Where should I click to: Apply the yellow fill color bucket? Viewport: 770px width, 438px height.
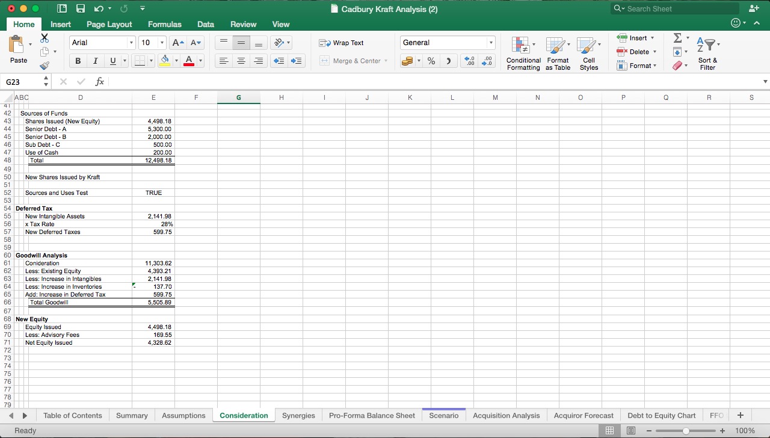pyautogui.click(x=165, y=61)
